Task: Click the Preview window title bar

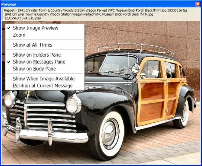Action: (98, 4)
